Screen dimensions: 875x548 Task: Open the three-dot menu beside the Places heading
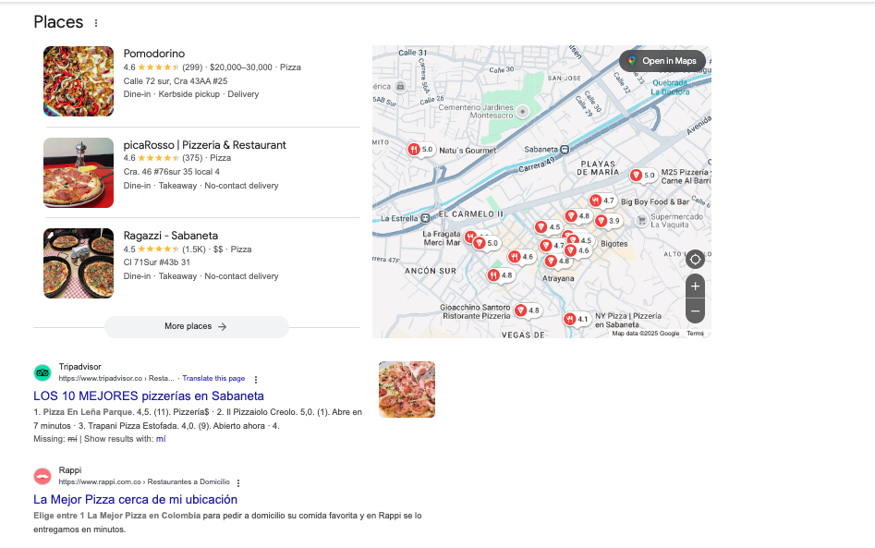[x=95, y=22]
